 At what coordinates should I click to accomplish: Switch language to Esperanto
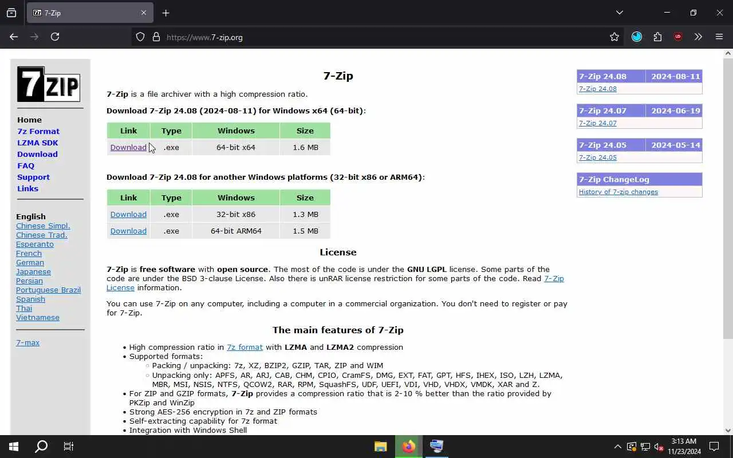coord(35,244)
